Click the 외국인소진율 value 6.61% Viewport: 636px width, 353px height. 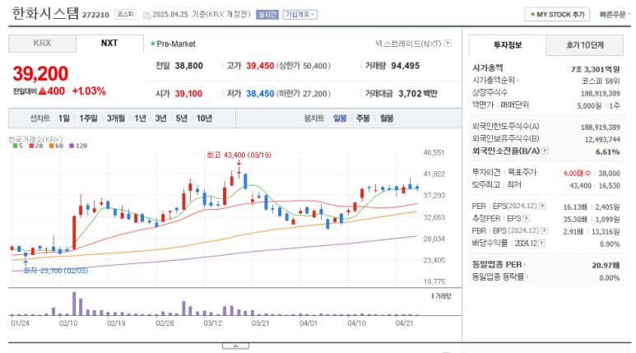pos(607,151)
